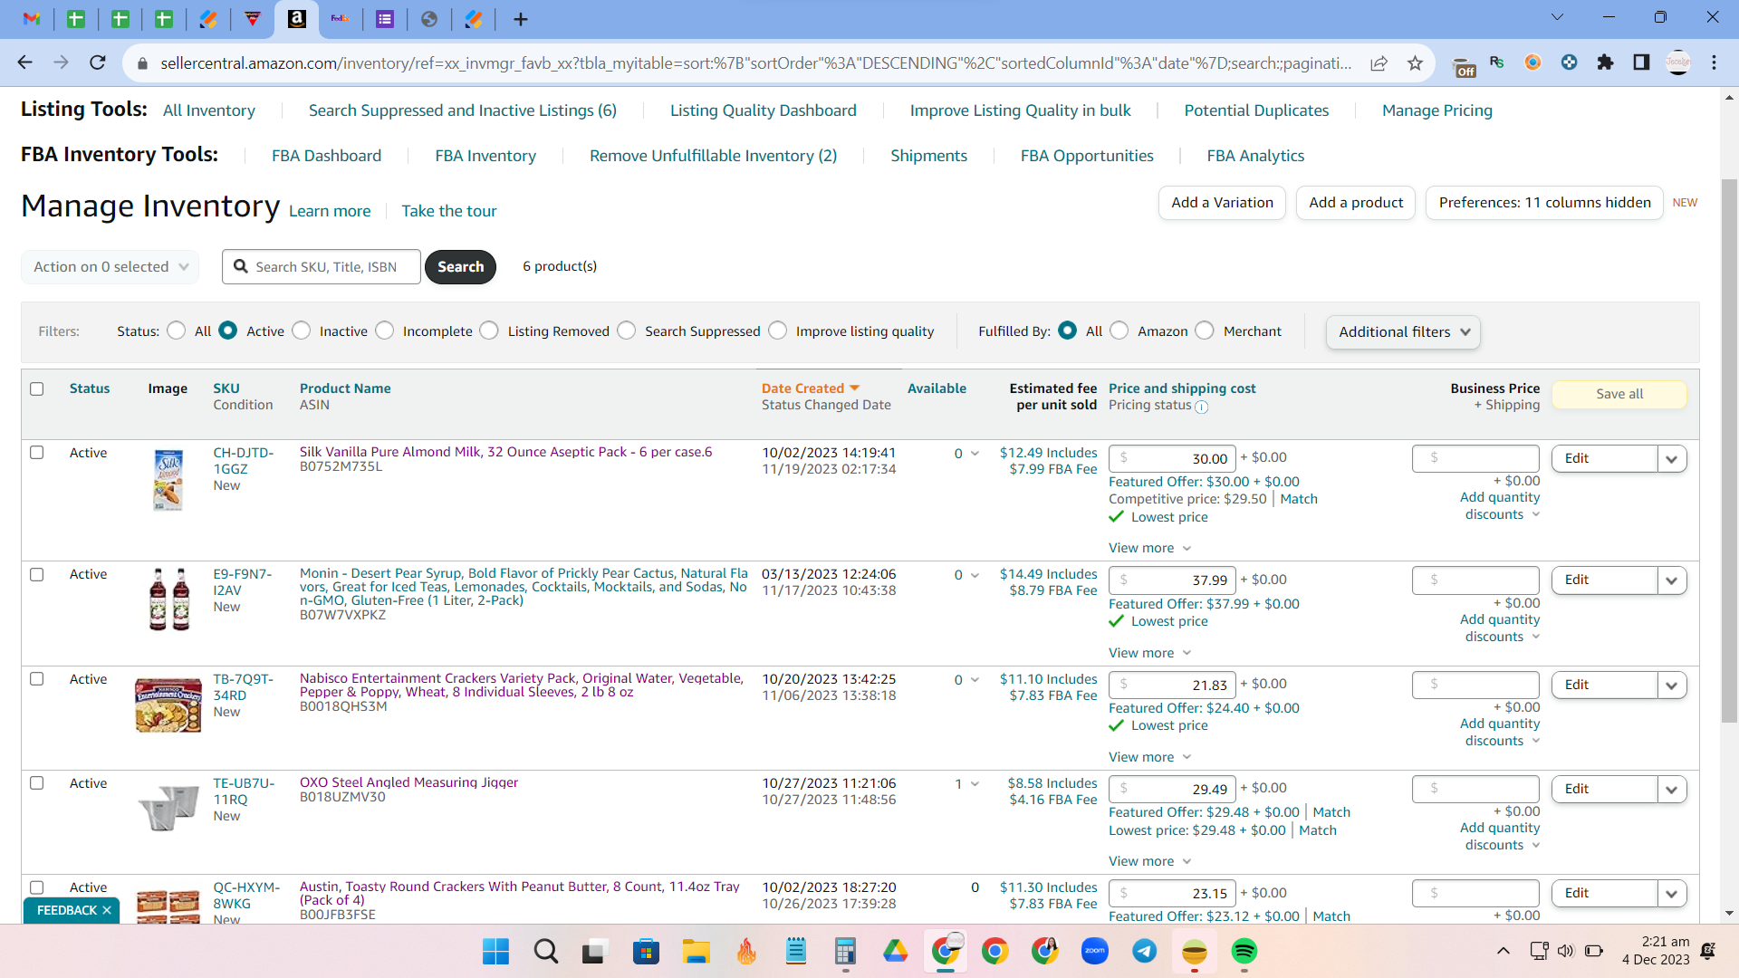Click the browser back arrow
Viewport: 1739px width, 978px height.
tap(24, 62)
